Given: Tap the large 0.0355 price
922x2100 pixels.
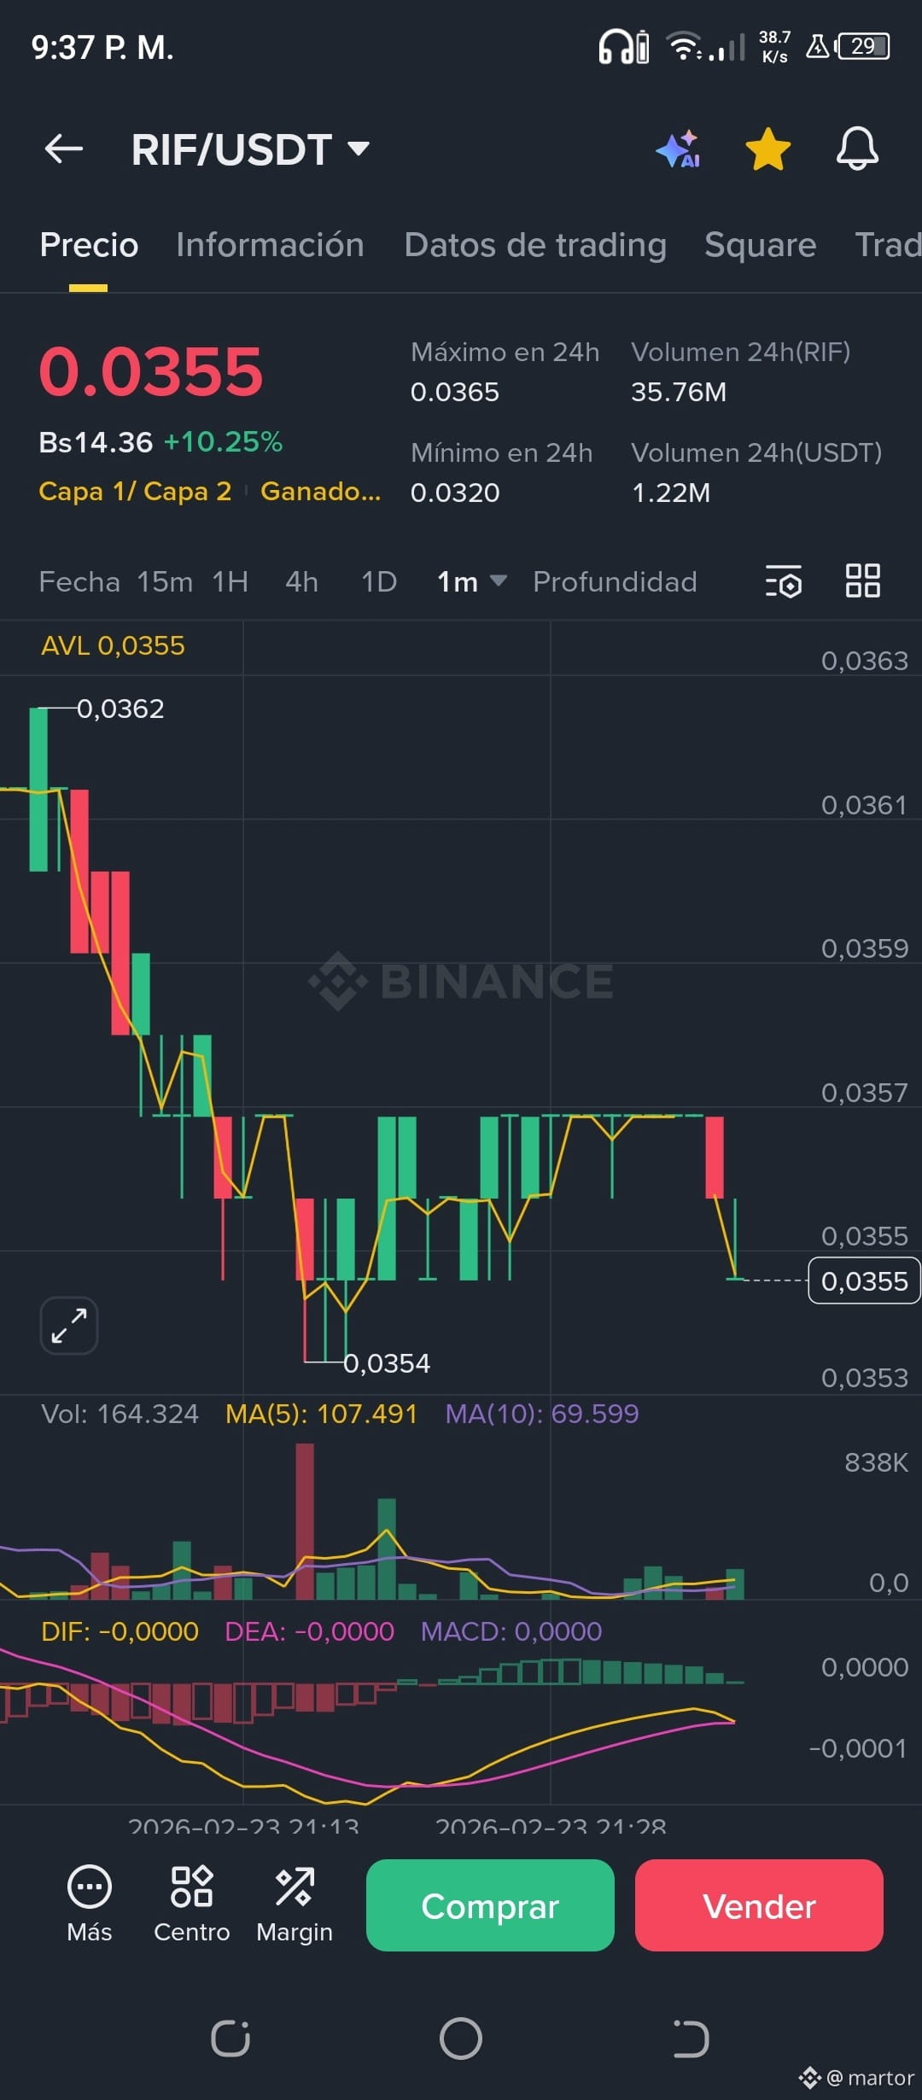Looking at the screenshot, I should [x=151, y=371].
